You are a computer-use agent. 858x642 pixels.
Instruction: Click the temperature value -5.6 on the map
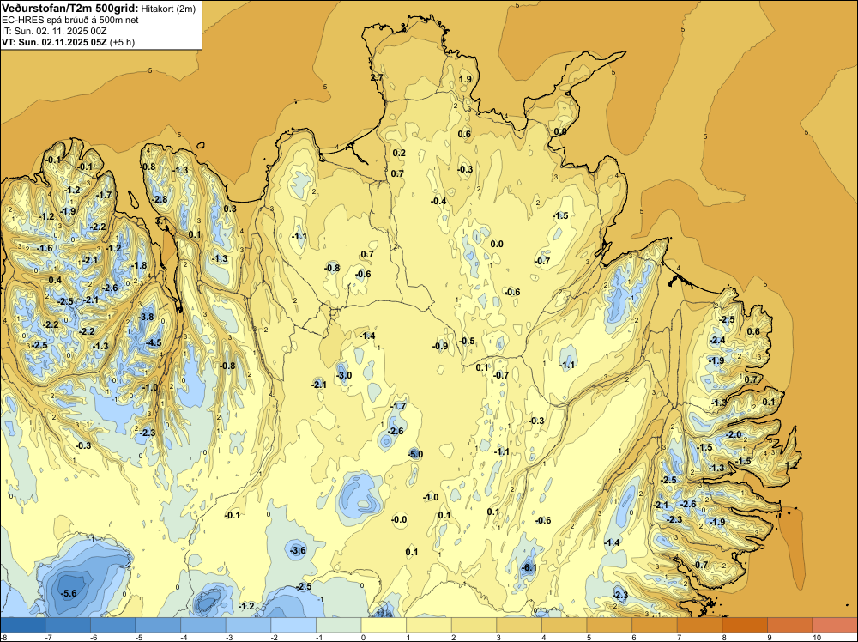click(x=69, y=593)
